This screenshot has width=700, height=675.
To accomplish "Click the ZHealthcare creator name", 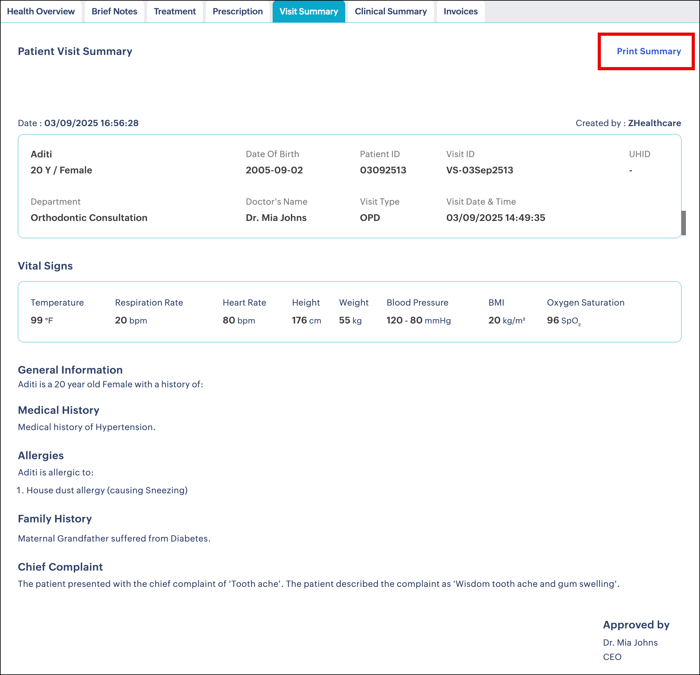I will pyautogui.click(x=654, y=123).
